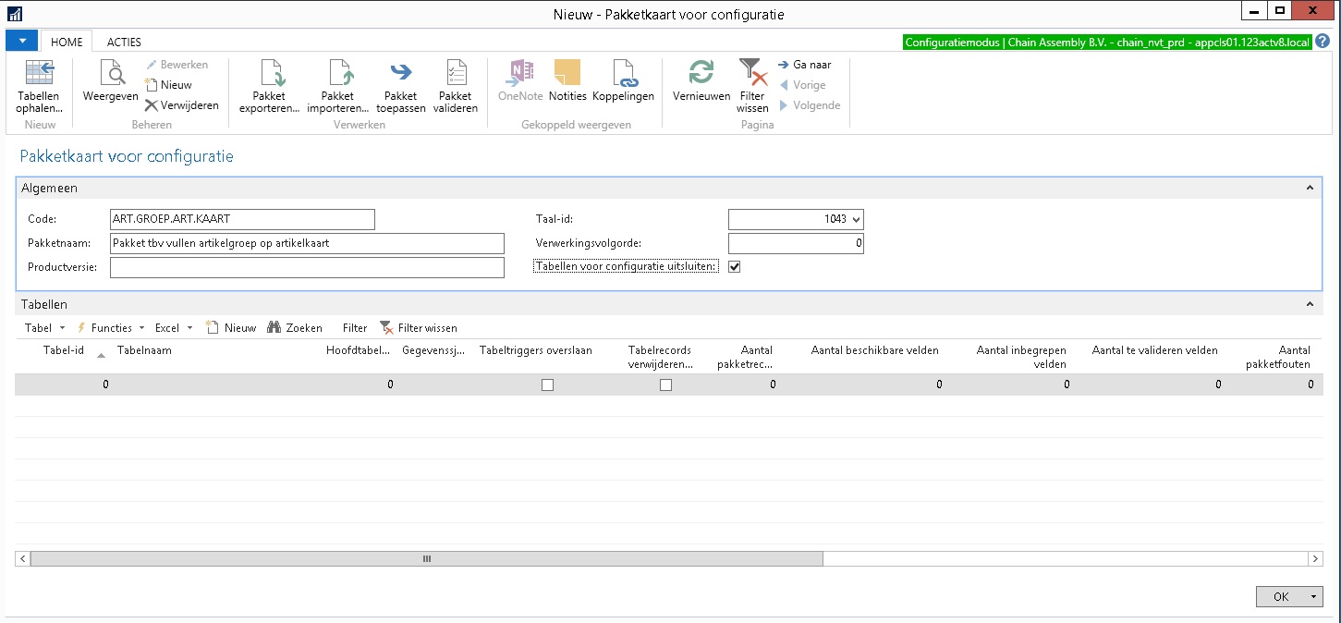This screenshot has height=623, width=1341.
Task: Toggle Tabelrecords verwijderen checkbox in first row
Action: [665, 385]
